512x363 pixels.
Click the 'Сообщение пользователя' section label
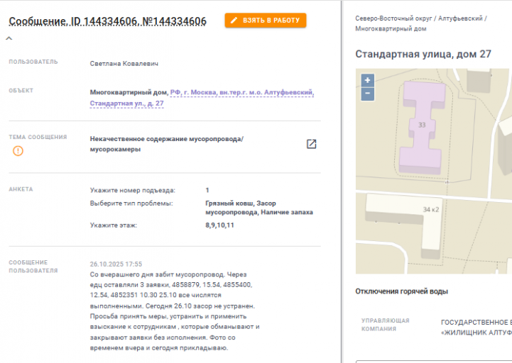point(33,267)
